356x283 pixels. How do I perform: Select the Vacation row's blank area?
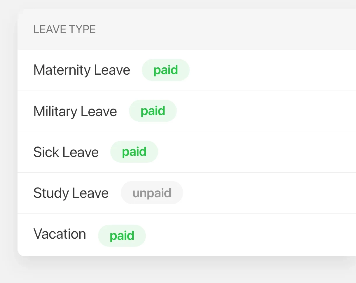pyautogui.click(x=251, y=235)
